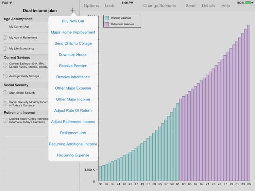This screenshot has width=255, height=191.
Task: Tap the Working Balances legend swatch
Action: pyautogui.click(x=107, y=18)
